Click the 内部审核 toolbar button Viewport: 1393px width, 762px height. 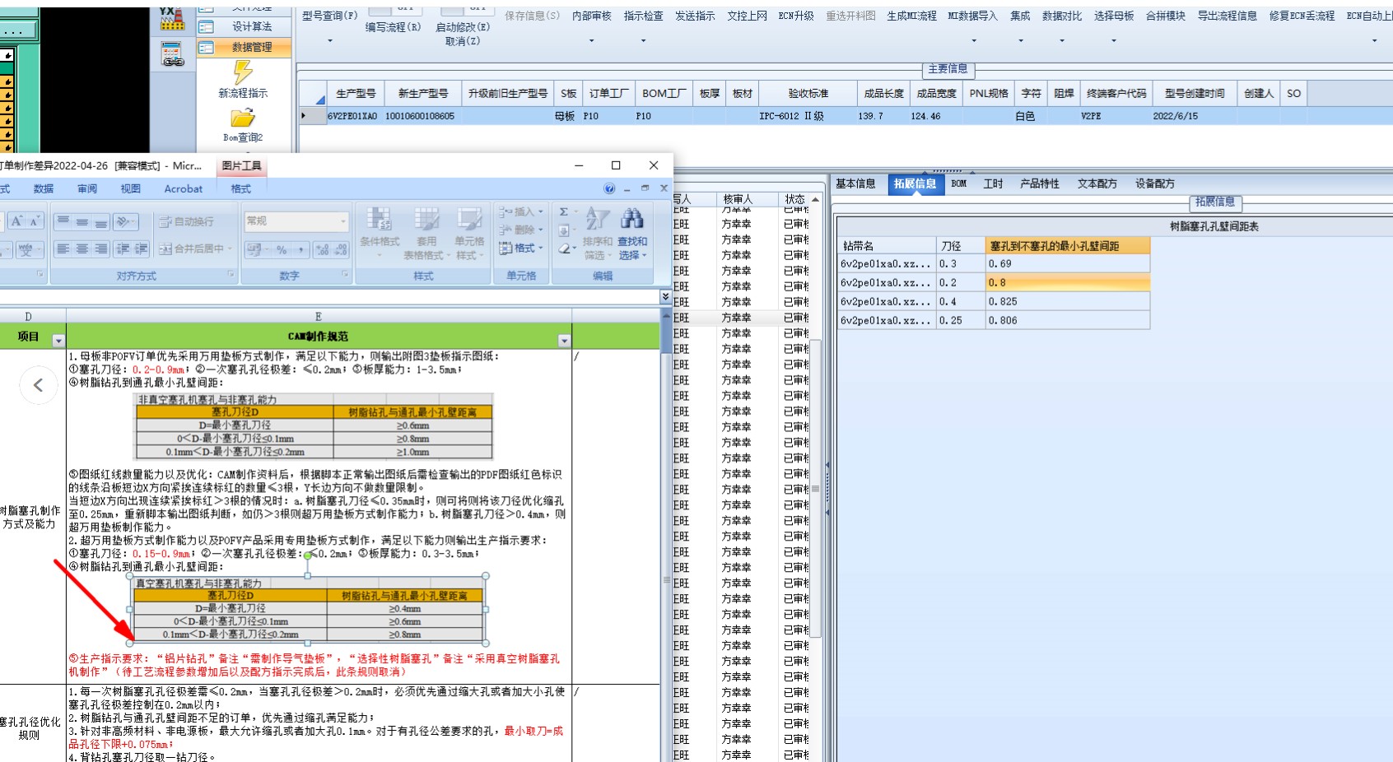pos(592,16)
